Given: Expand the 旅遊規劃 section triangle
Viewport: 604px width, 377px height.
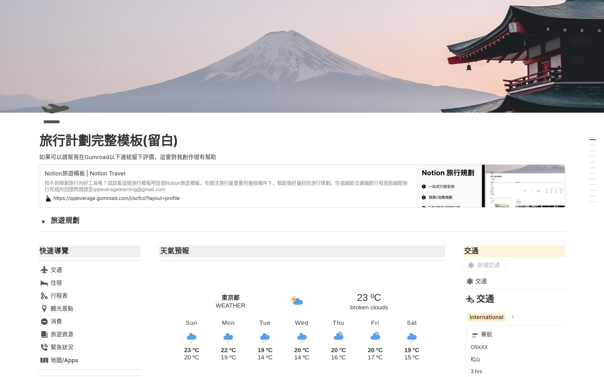Looking at the screenshot, I should pos(44,221).
